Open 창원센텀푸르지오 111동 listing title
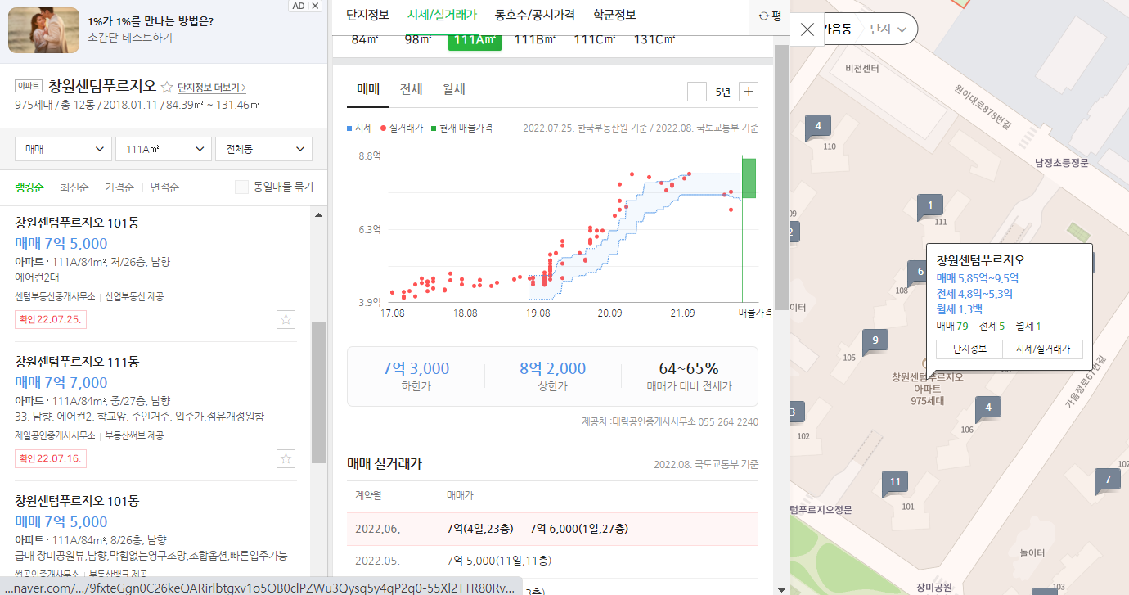This screenshot has height=595, width=1129. coord(77,362)
